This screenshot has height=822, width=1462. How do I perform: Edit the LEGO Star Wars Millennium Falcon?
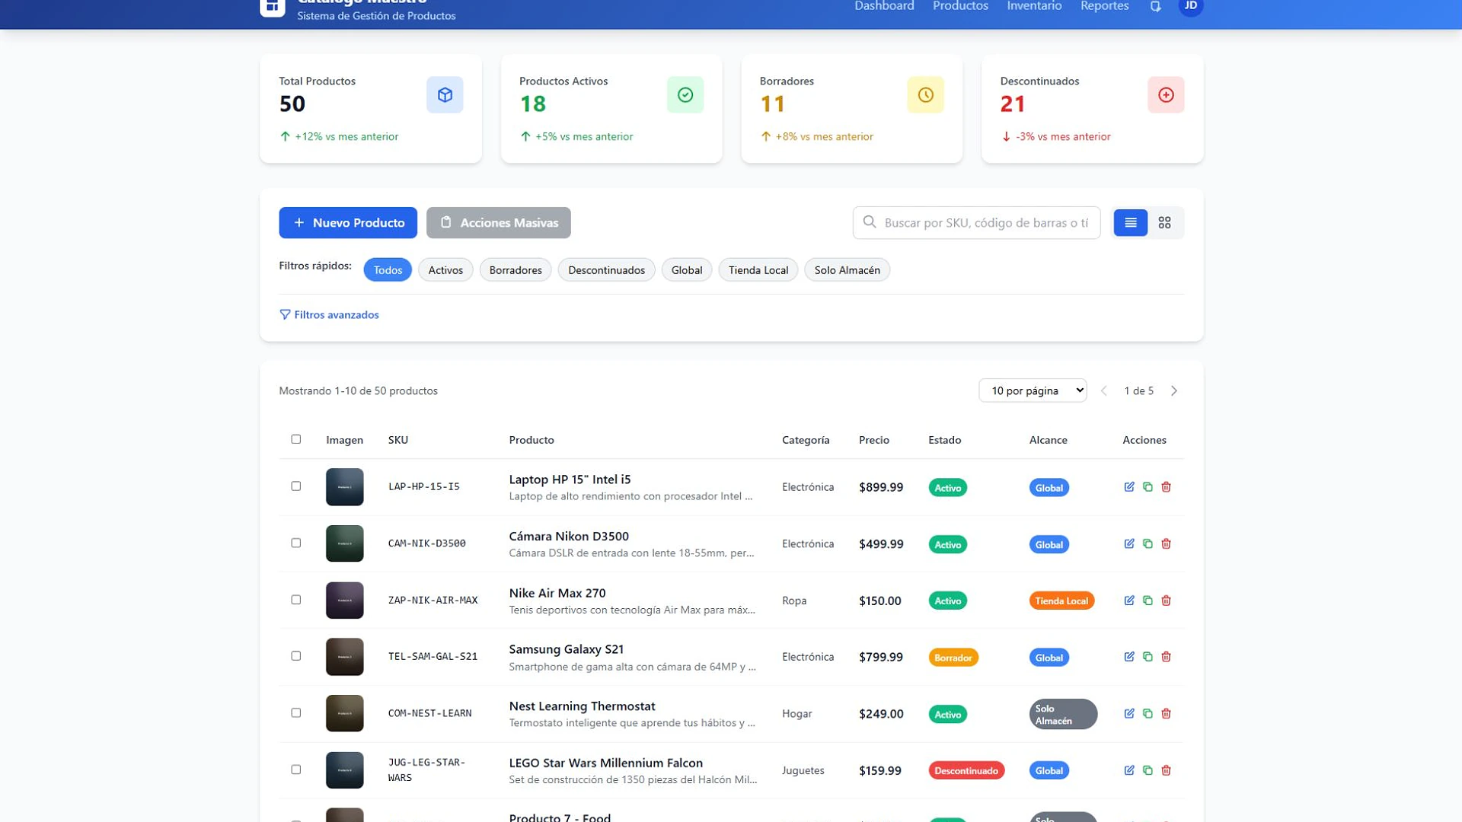coord(1129,770)
